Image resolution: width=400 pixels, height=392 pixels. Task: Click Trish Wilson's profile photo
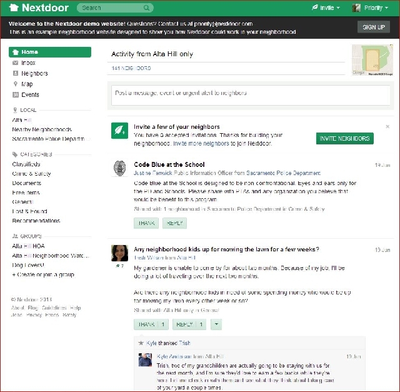coord(119,253)
